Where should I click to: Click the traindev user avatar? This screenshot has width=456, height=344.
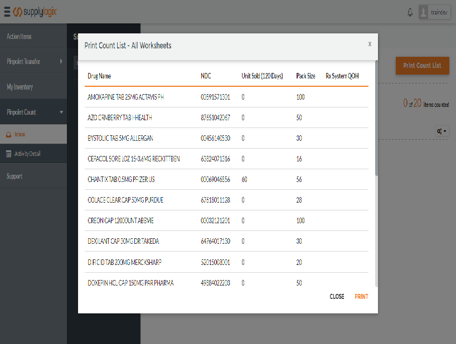tap(424, 12)
